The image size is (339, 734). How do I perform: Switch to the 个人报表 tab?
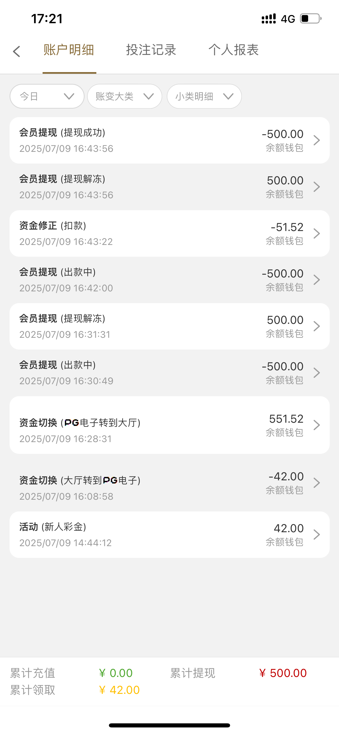[233, 50]
